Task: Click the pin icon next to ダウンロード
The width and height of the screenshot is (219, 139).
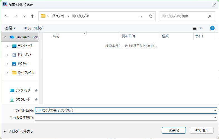Action: [36, 99]
